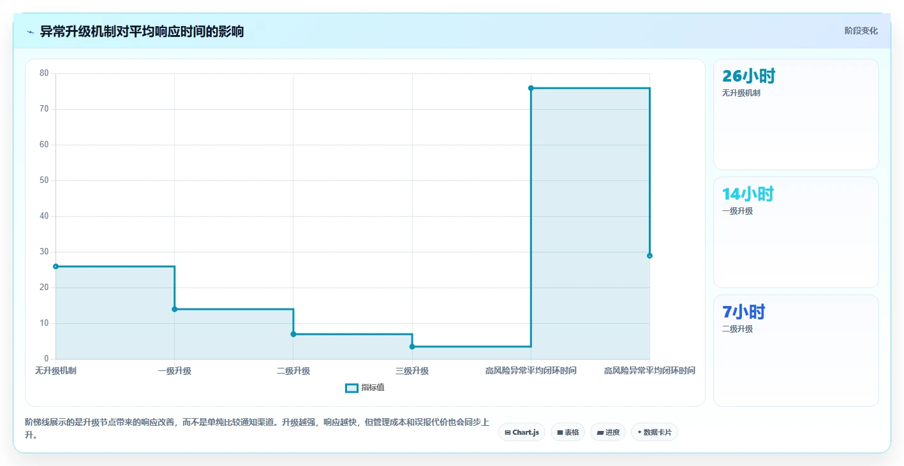Click the peak data point near 76
This screenshot has width=904, height=466.
531,88
